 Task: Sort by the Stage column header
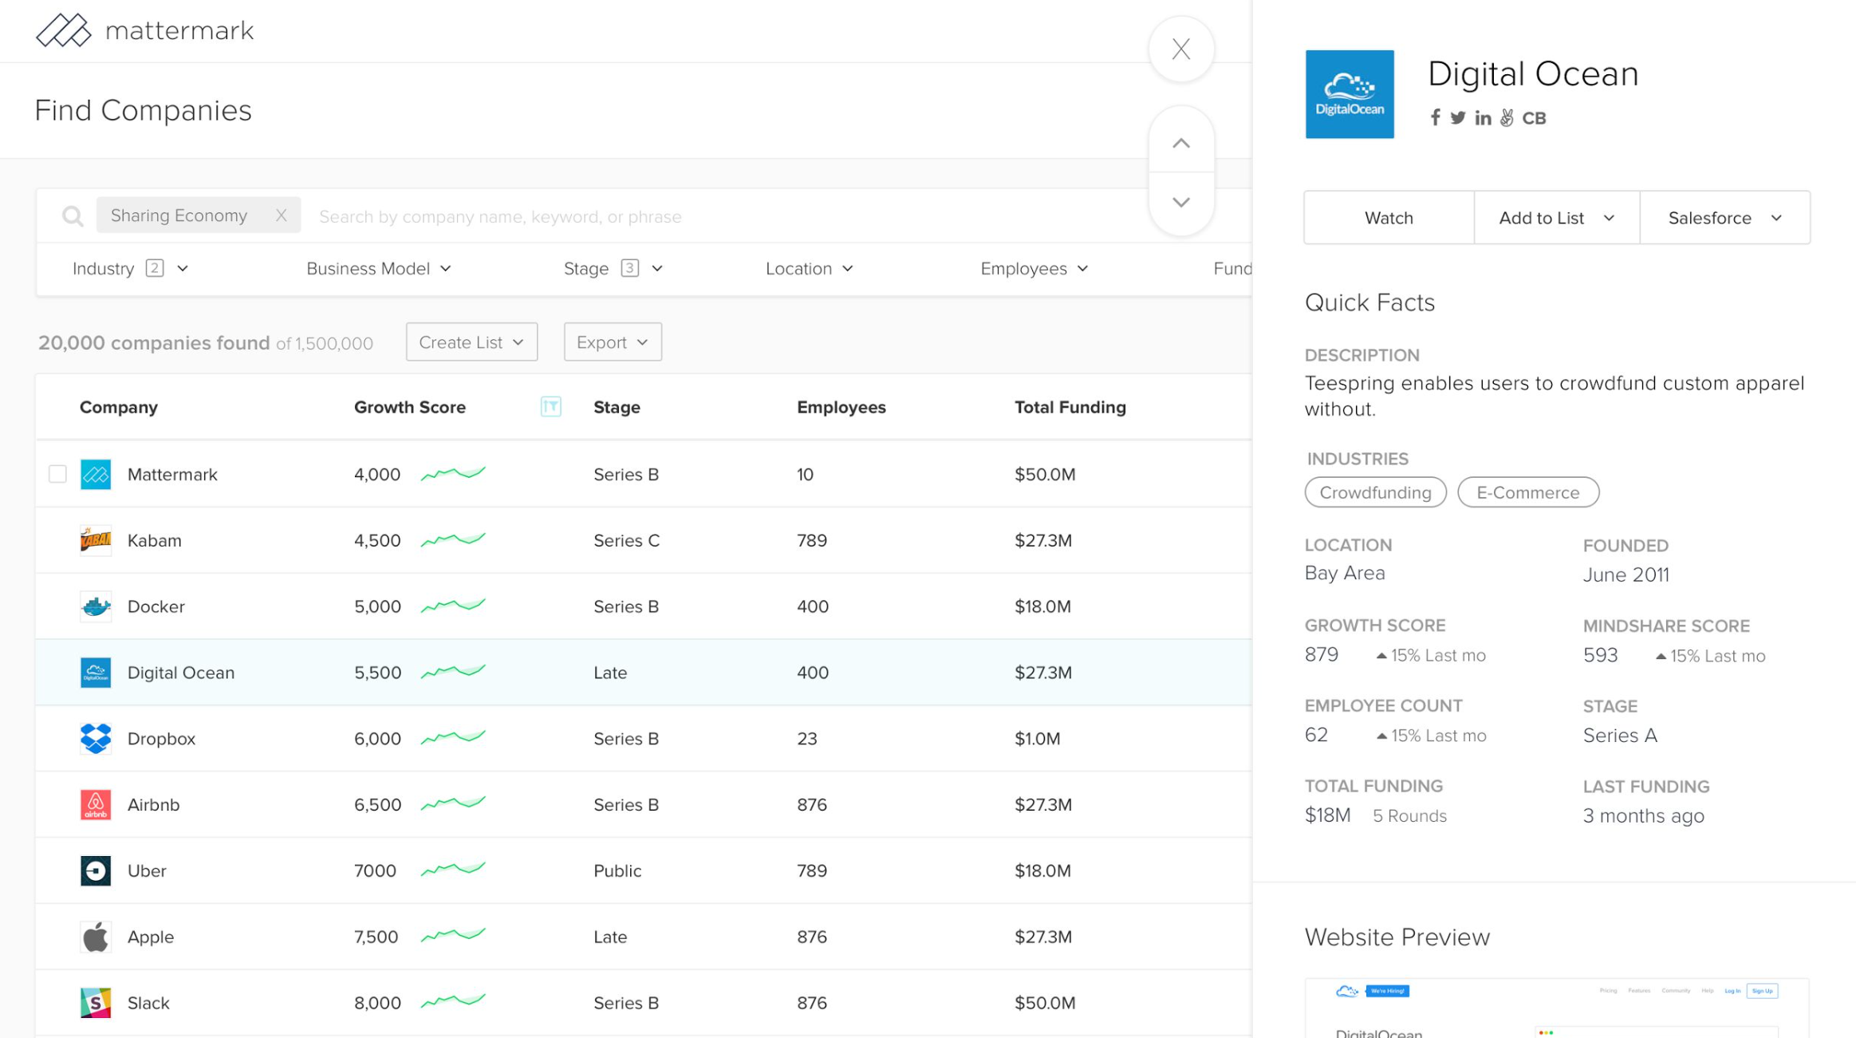click(x=617, y=407)
